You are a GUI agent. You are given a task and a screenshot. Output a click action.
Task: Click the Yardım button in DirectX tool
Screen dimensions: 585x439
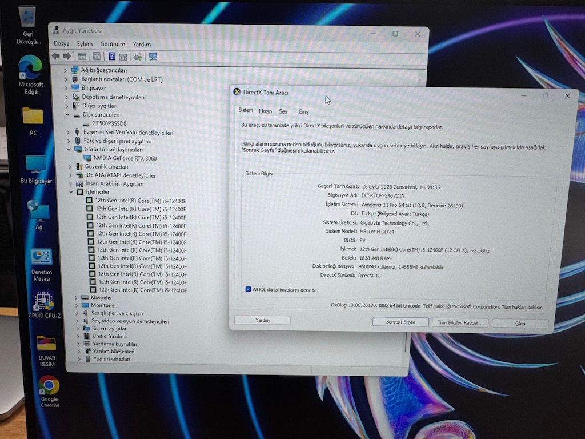click(x=262, y=320)
